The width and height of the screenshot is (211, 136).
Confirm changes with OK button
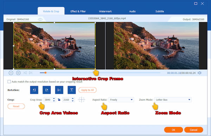[x=173, y=130]
